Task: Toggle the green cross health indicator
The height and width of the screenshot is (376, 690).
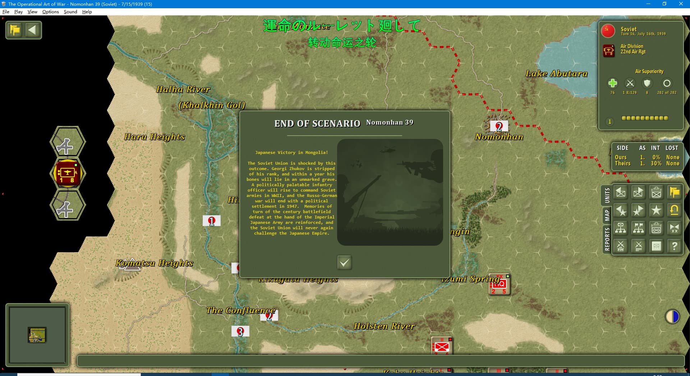Action: click(x=612, y=84)
